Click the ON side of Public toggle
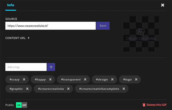This screenshot has width=172, height=110. tap(19, 105)
